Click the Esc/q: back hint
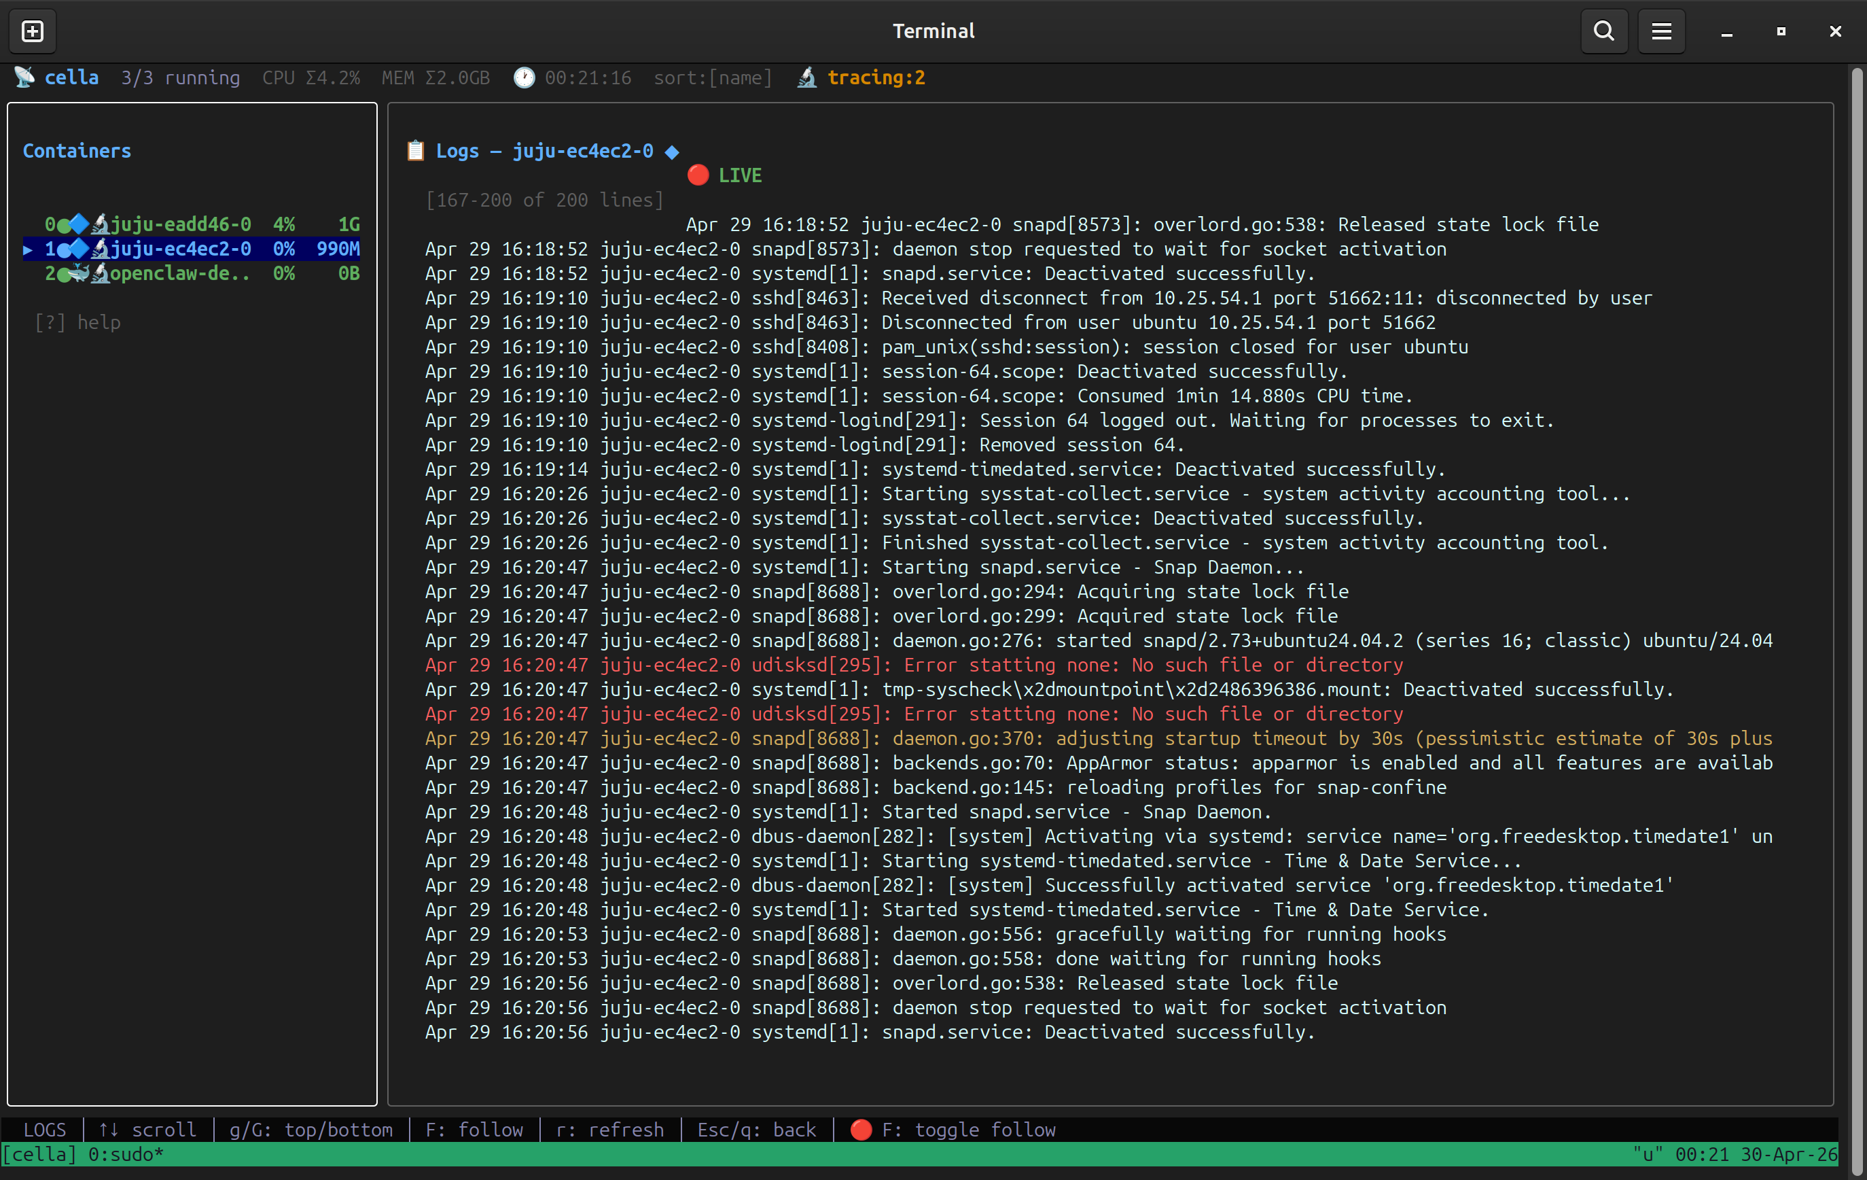 click(757, 1130)
